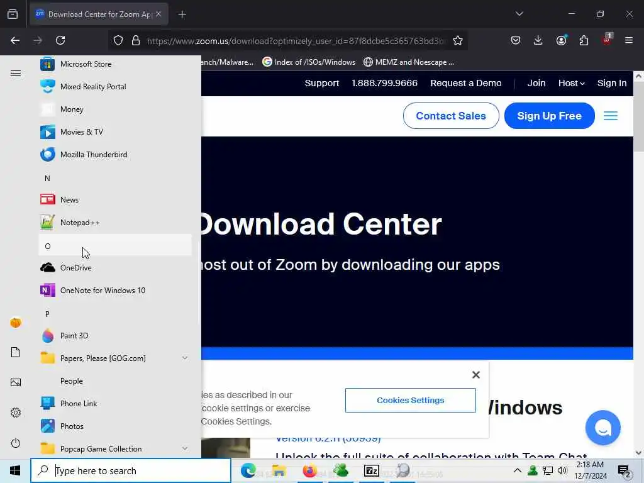644x483 pixels.
Task: Reload the Zoom download page
Action: tap(60, 40)
